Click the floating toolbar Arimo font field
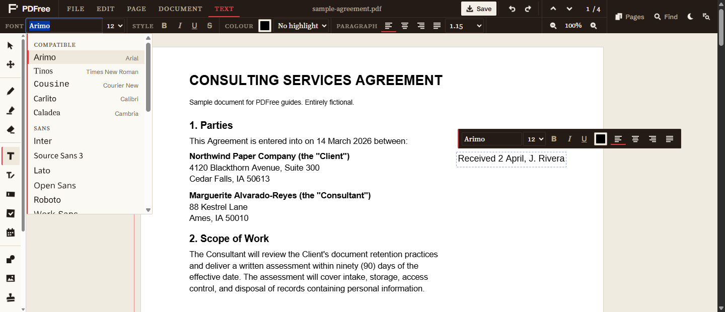725x312 pixels. 492,139
